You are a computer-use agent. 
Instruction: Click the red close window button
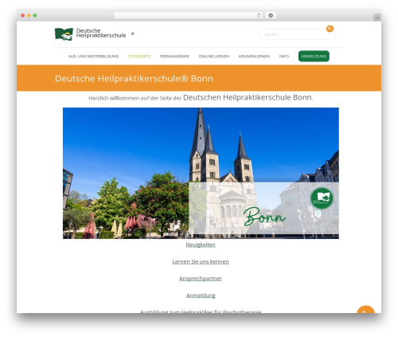[x=23, y=15]
